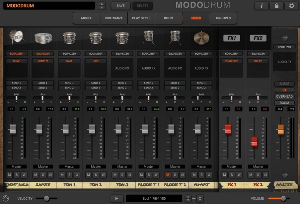The width and height of the screenshot is (300, 204).
Task: Open the PLATE REV effect on FX1
Action: pyautogui.click(x=232, y=61)
